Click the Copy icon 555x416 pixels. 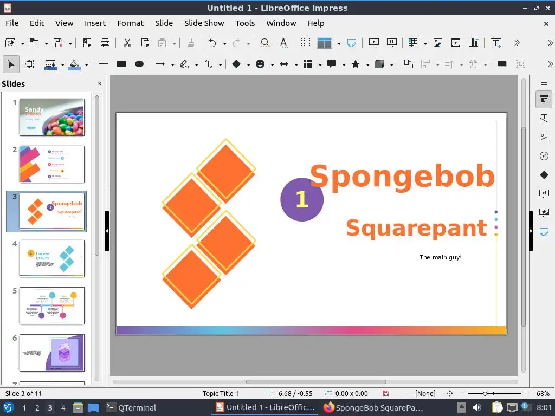(145, 43)
